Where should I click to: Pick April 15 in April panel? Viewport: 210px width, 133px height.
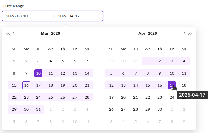click(148, 85)
